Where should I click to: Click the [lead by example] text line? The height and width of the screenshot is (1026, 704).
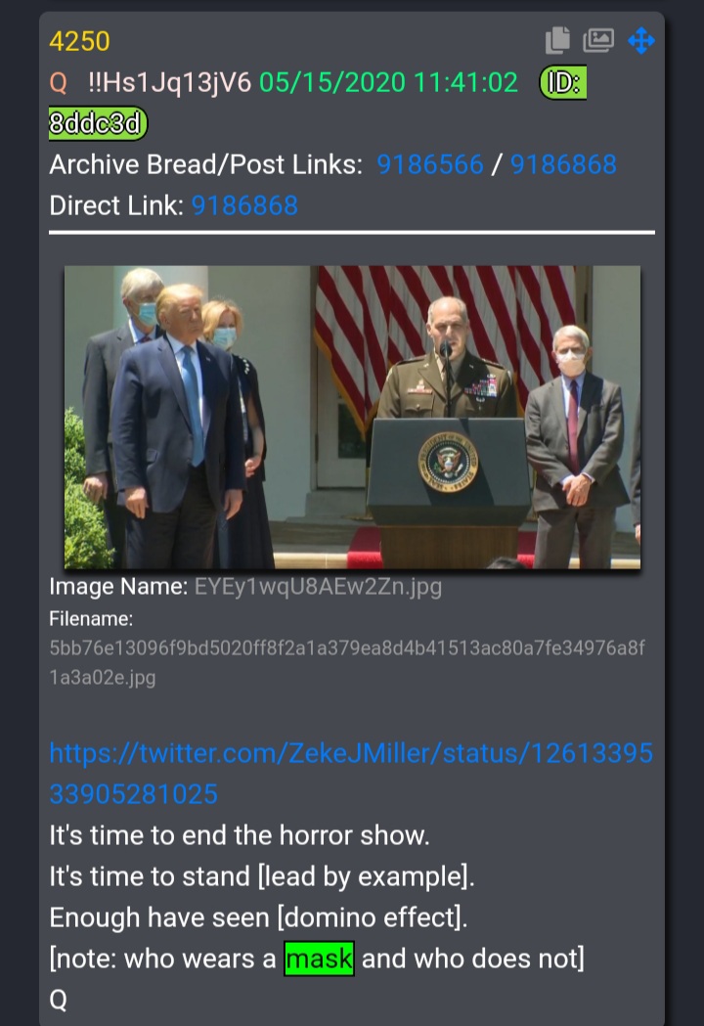click(262, 876)
